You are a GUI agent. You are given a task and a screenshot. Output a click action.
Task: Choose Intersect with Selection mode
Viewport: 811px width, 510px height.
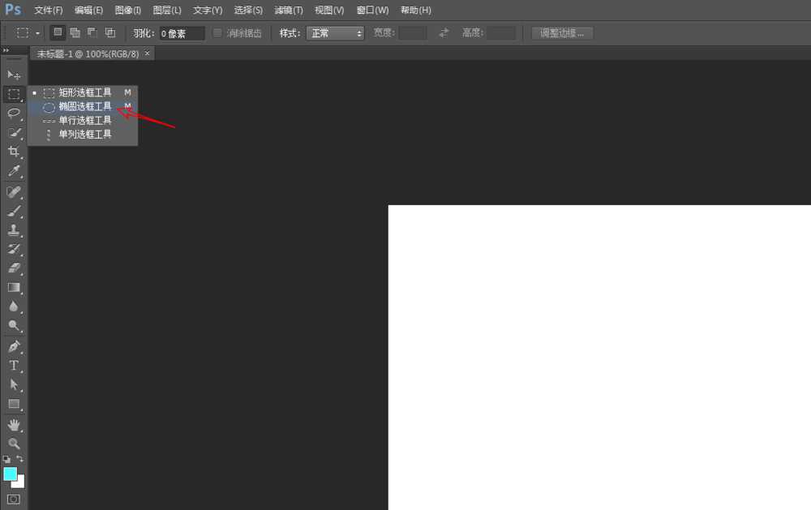pyautogui.click(x=110, y=32)
